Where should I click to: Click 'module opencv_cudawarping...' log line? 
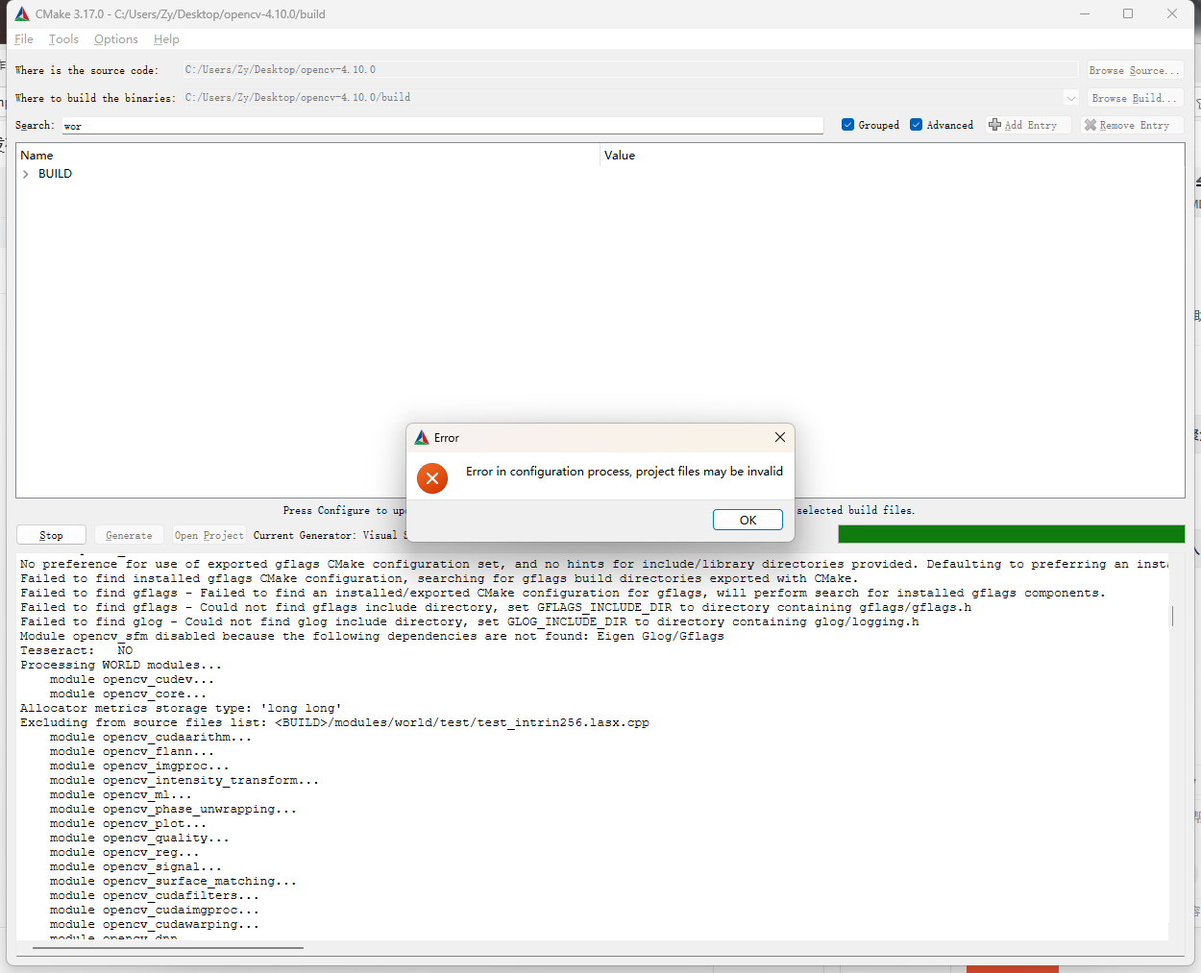coord(155,924)
